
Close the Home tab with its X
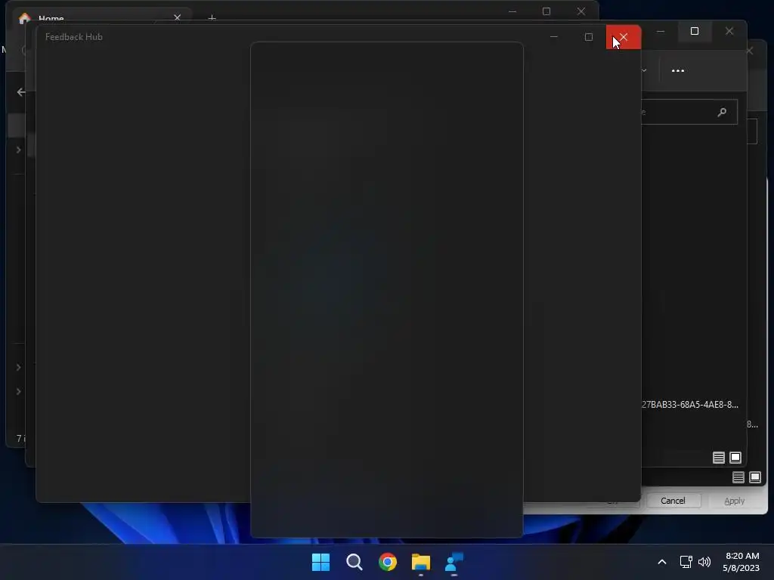click(x=177, y=18)
